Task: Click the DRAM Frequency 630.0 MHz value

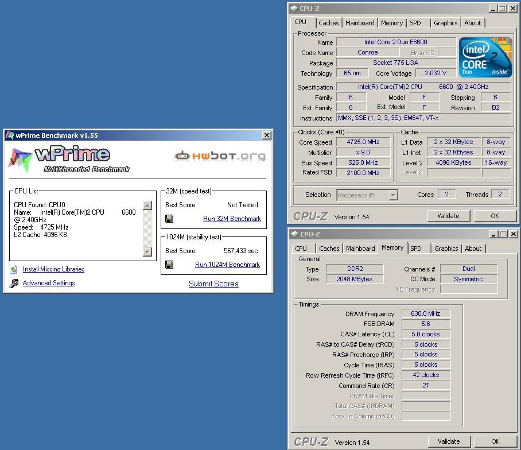Action: click(x=426, y=313)
